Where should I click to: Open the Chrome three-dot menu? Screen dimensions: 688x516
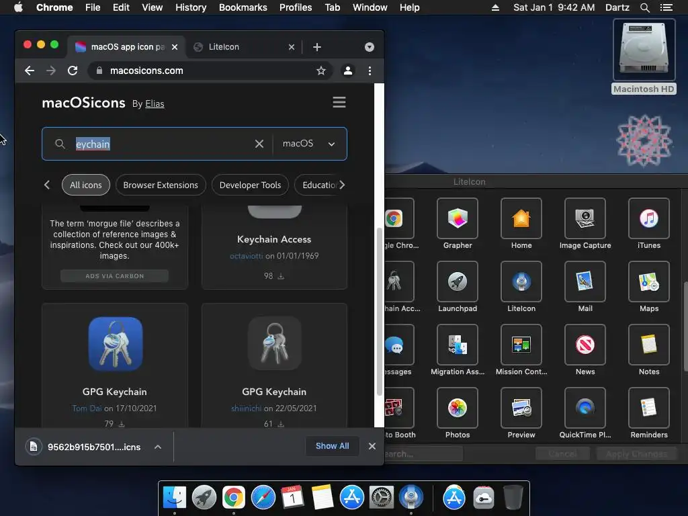(370, 71)
